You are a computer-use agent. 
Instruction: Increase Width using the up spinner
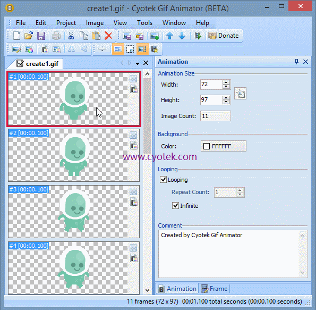coord(226,82)
